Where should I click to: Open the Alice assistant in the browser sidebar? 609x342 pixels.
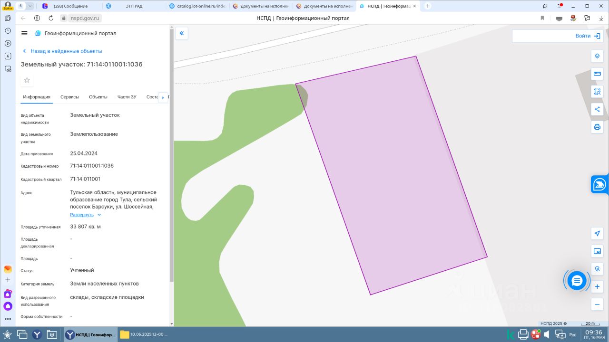tap(8, 306)
